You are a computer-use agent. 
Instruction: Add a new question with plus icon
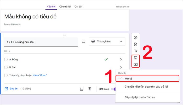coord(135,38)
